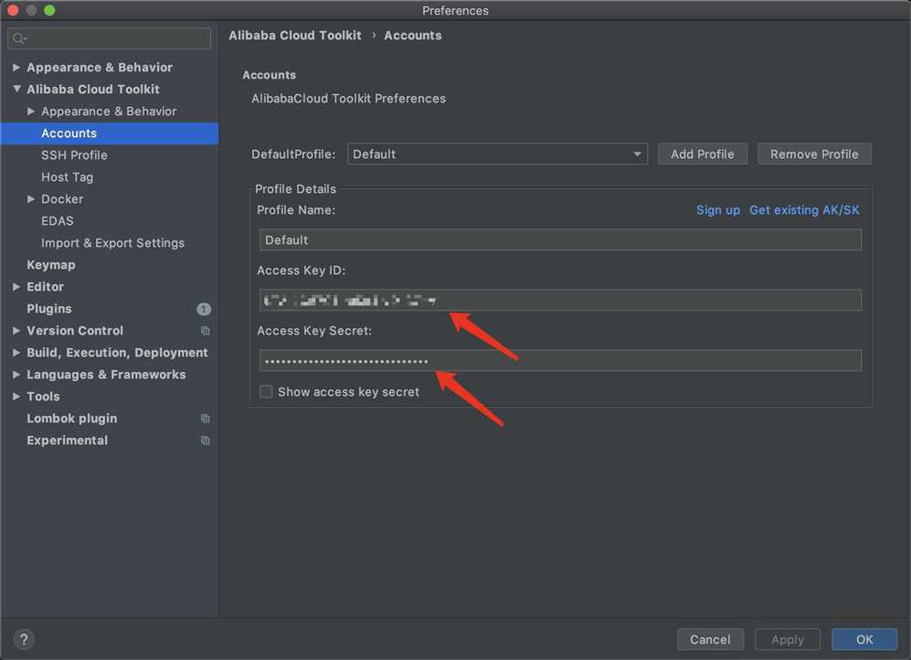
Task: Expand top-level Appearance & Behavior section
Action: click(x=16, y=68)
